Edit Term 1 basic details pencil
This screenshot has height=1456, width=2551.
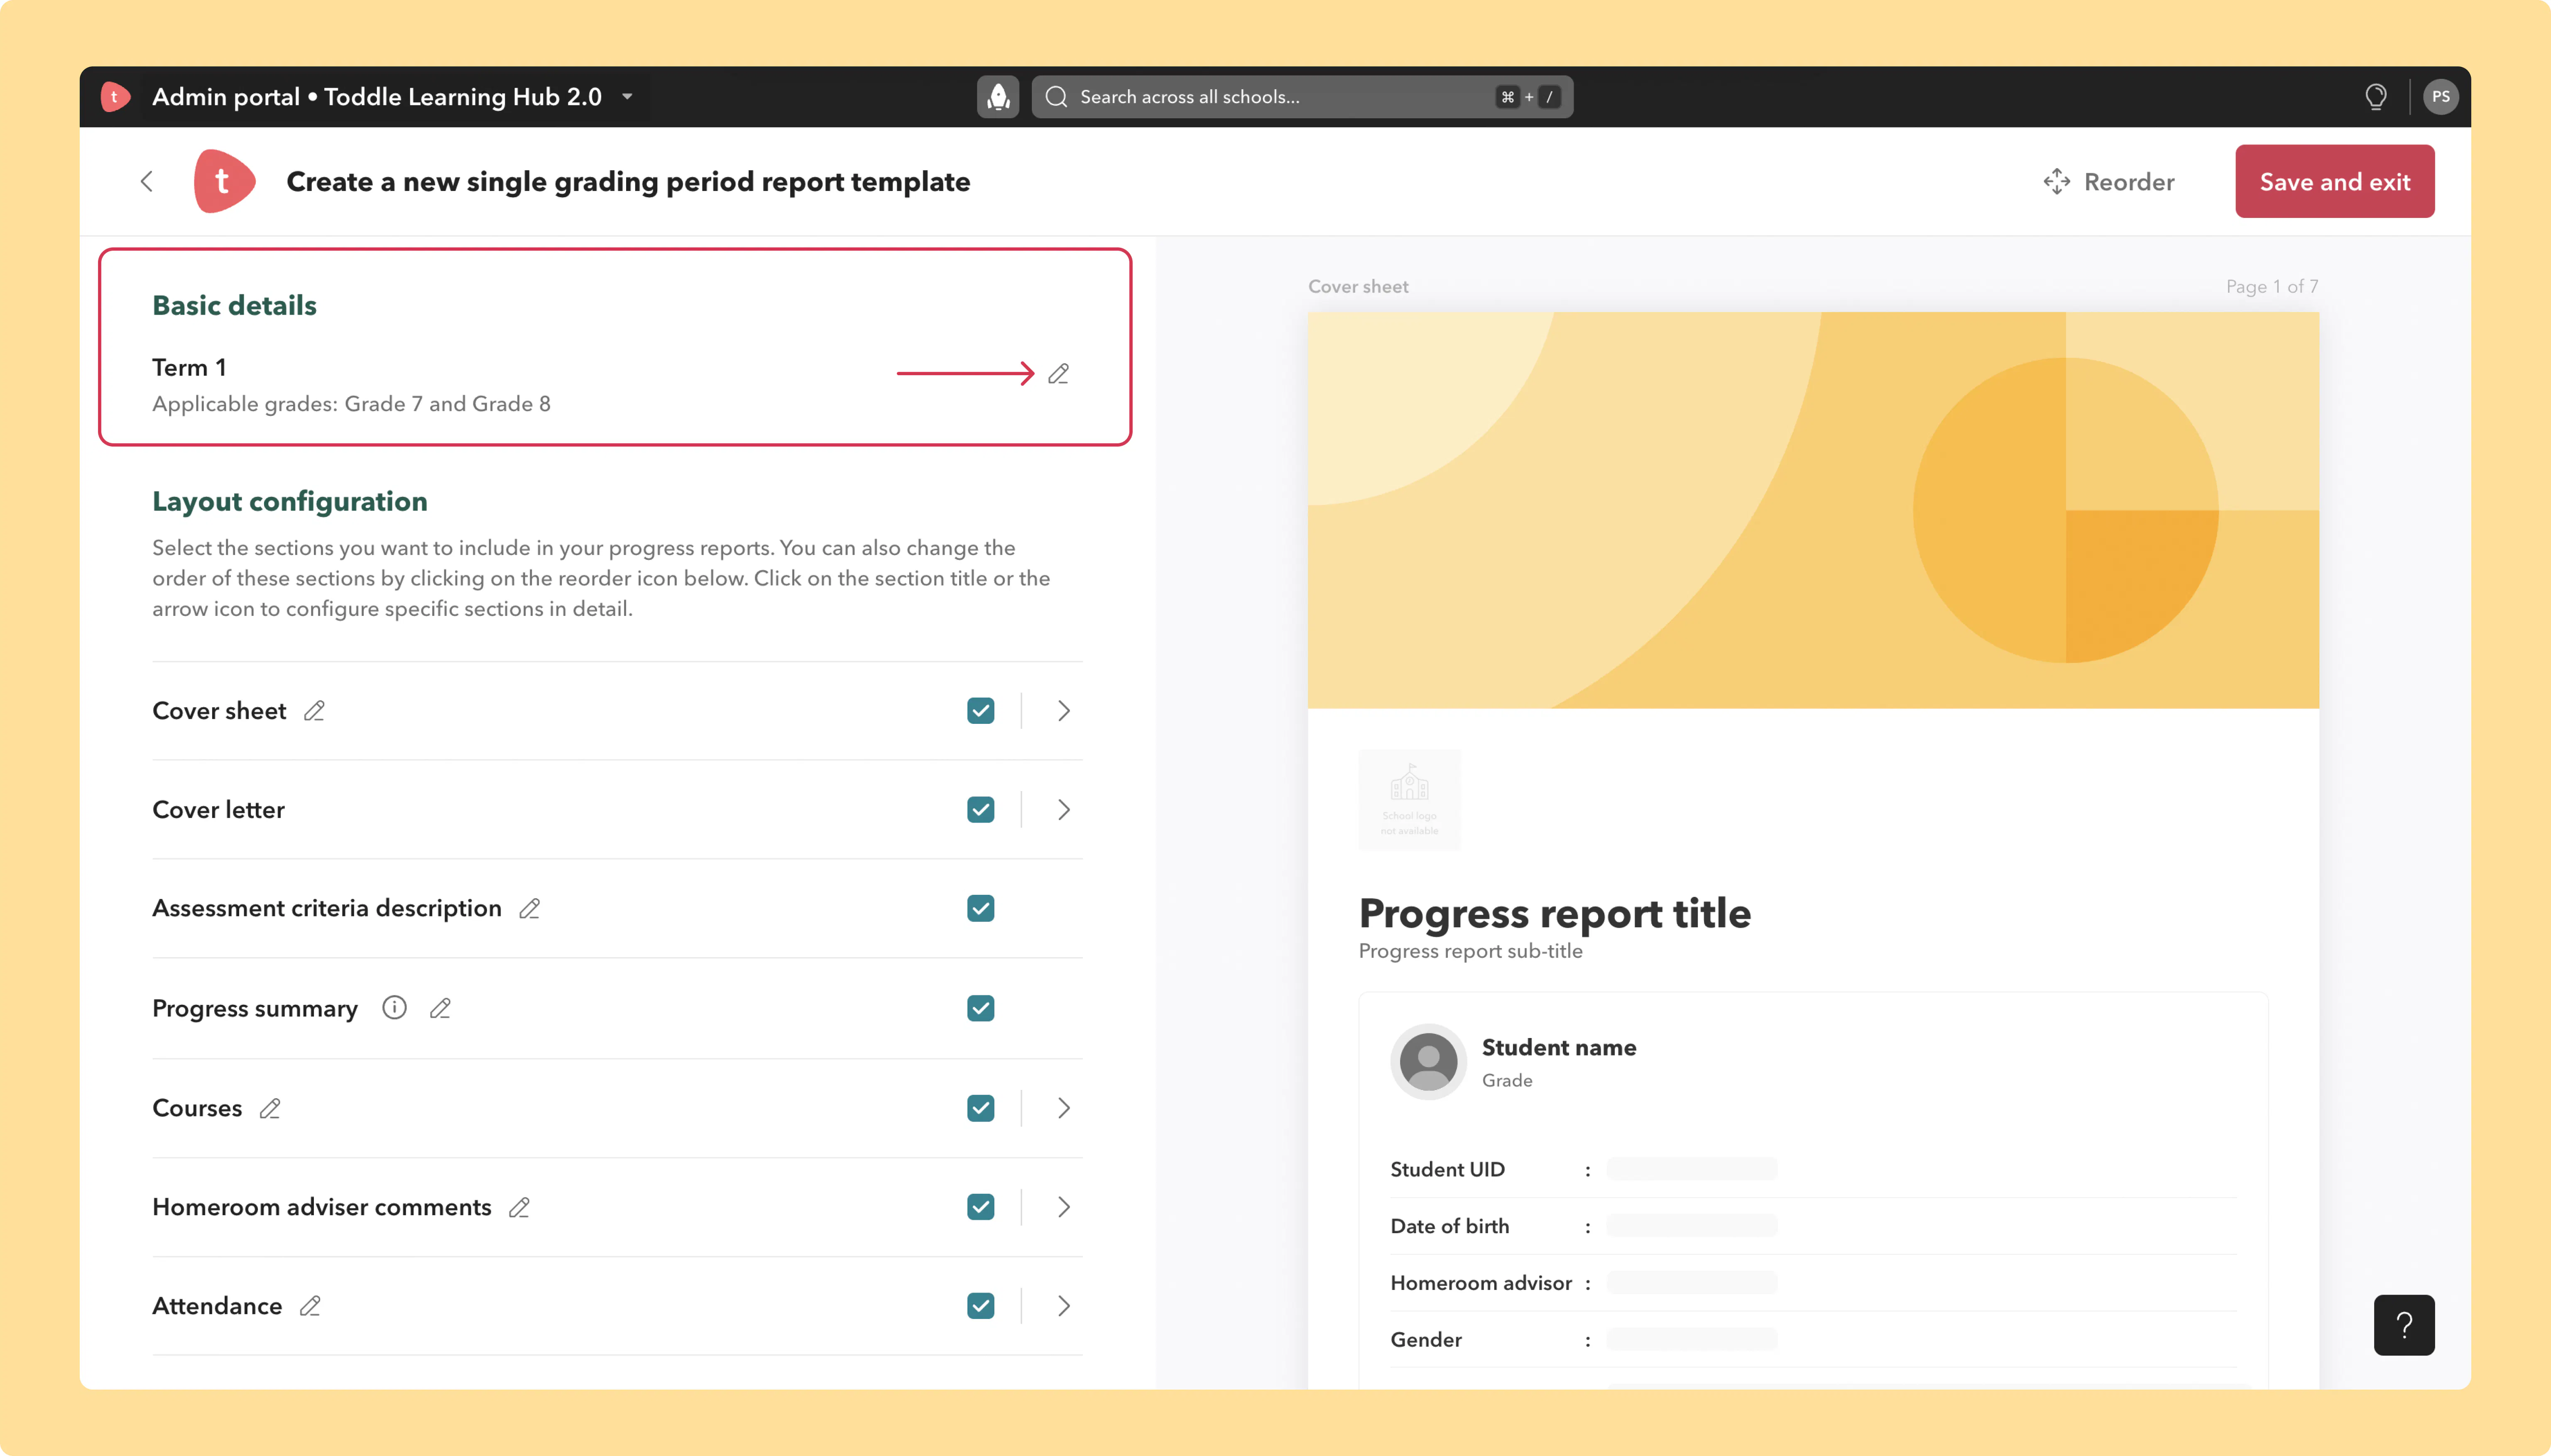coord(1058,374)
